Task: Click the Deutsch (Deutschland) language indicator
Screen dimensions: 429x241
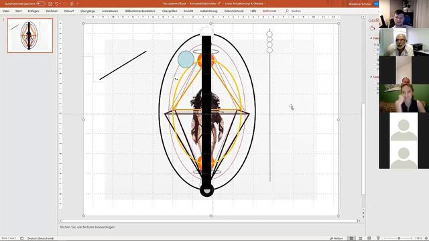Action: click(x=40, y=238)
